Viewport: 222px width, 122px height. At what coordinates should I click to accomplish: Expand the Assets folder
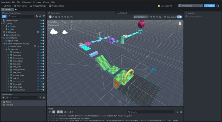[2, 102]
